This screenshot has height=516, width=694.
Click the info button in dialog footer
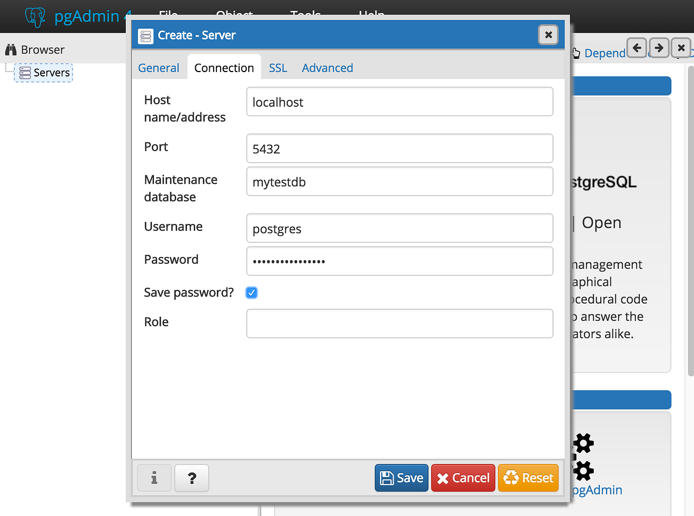click(x=154, y=478)
